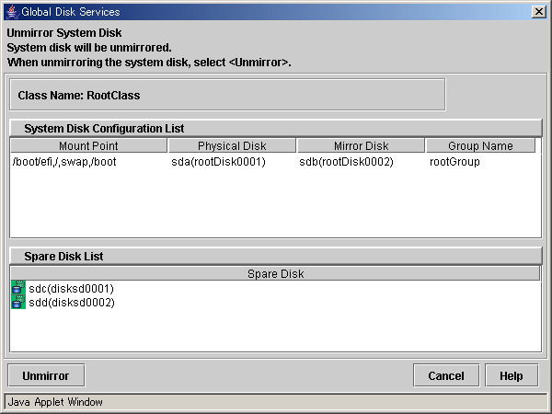Image resolution: width=552 pixels, height=414 pixels.
Task: Click the Group Name column header
Action: tap(480, 145)
